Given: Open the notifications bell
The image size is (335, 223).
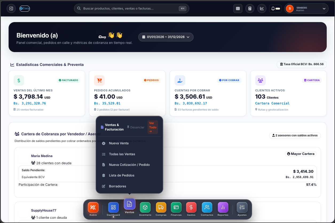Looking at the screenshot, I should tap(275, 9).
